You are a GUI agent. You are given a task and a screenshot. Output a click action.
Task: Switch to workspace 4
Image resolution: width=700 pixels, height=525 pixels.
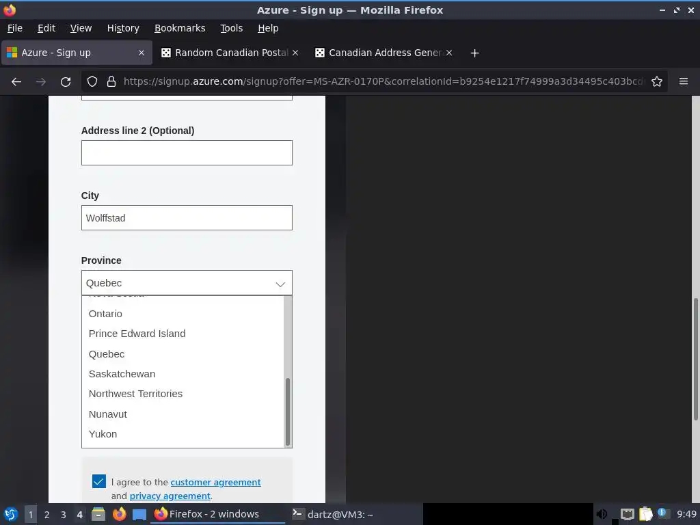[x=79, y=515]
